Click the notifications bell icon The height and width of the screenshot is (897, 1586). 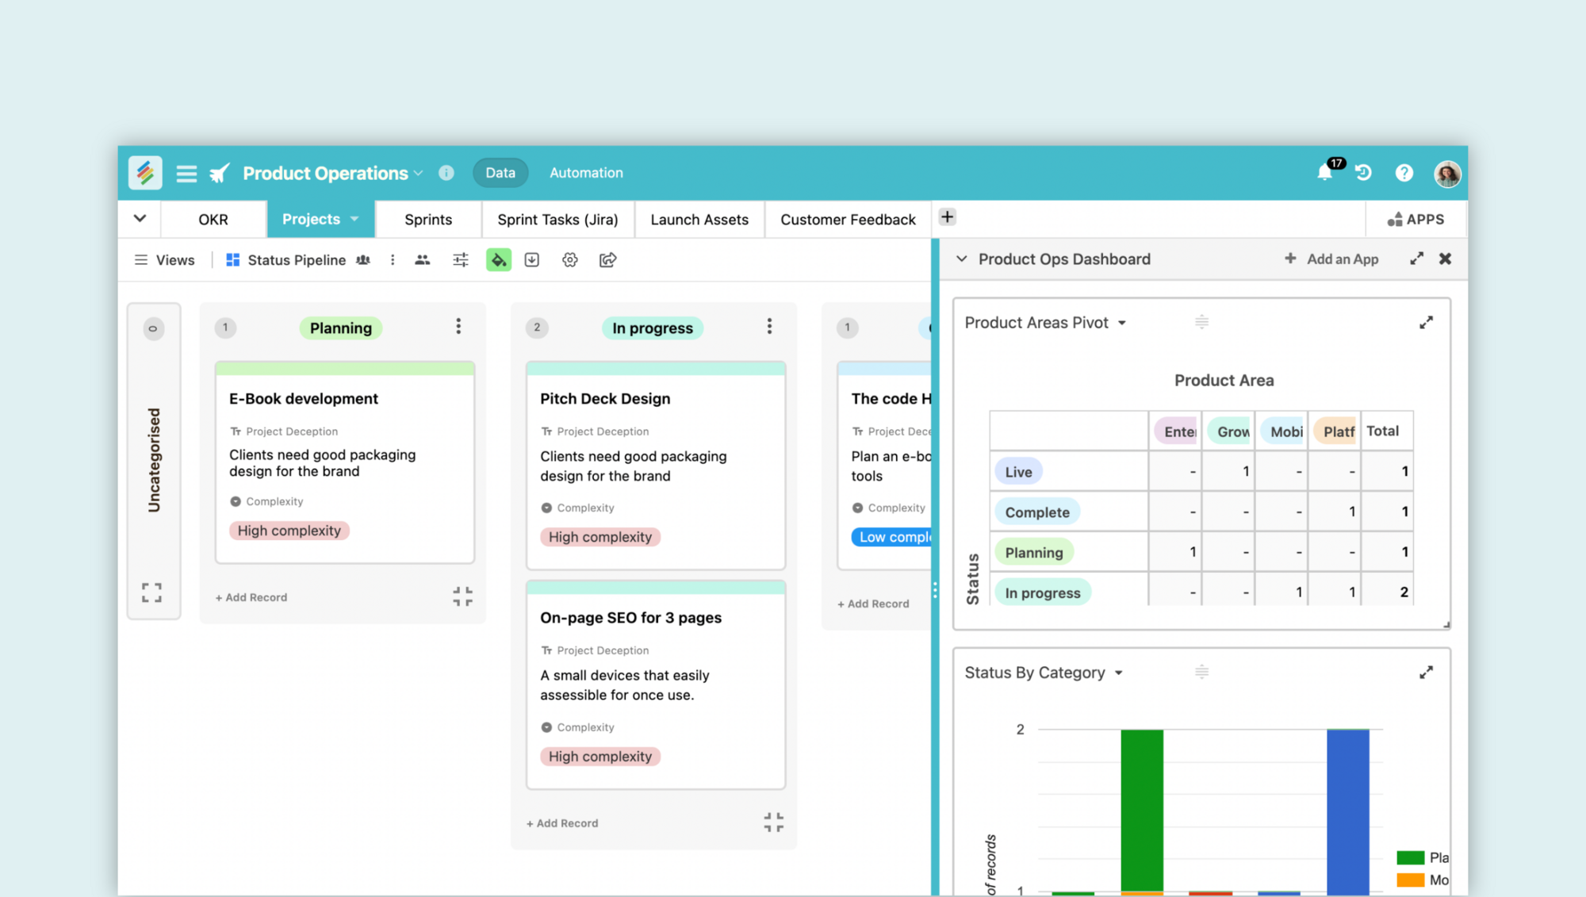(1324, 172)
